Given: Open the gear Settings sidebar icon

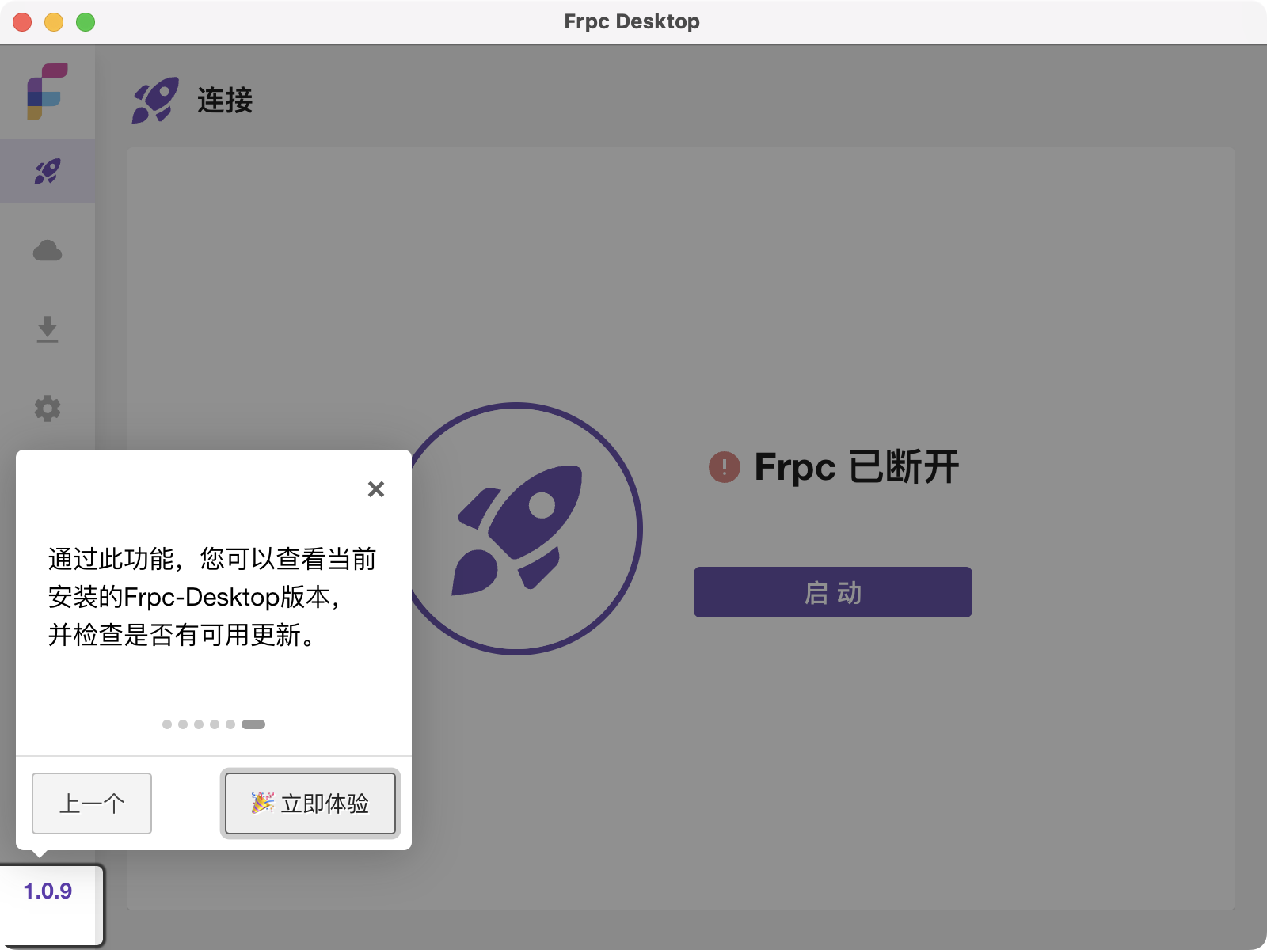Looking at the screenshot, I should (48, 408).
